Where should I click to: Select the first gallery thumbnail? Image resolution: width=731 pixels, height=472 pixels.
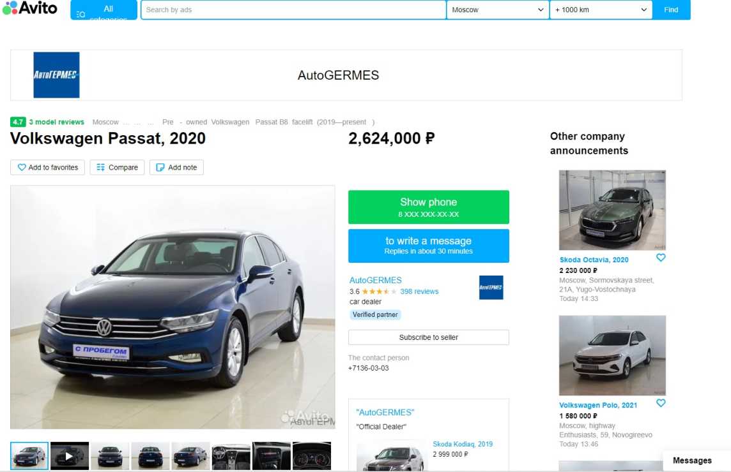click(x=29, y=455)
